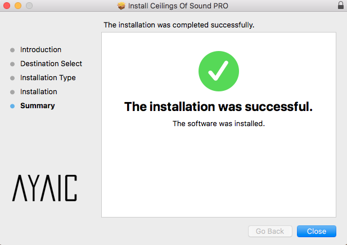Click the AYAIC logo
The image size is (347, 245).
(44, 188)
